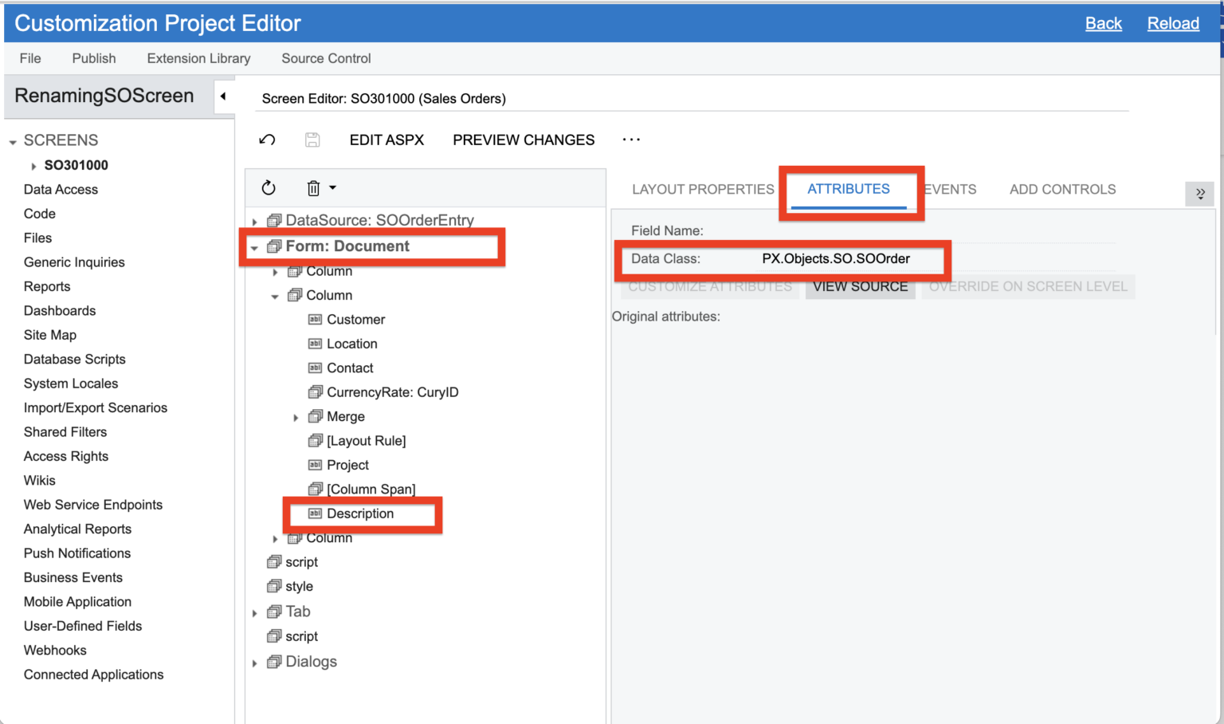Open Webhooks in sidebar

(55, 650)
